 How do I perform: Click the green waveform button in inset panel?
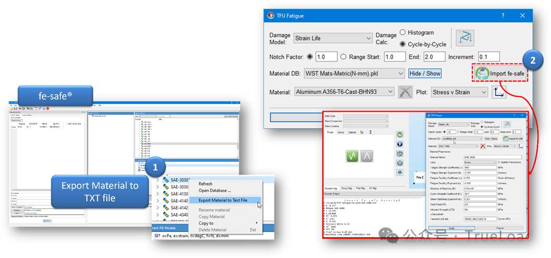(x=352, y=156)
